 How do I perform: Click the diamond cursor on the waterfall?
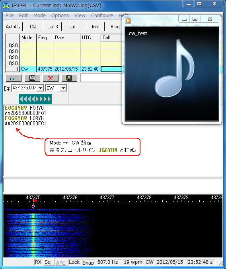tap(33, 206)
